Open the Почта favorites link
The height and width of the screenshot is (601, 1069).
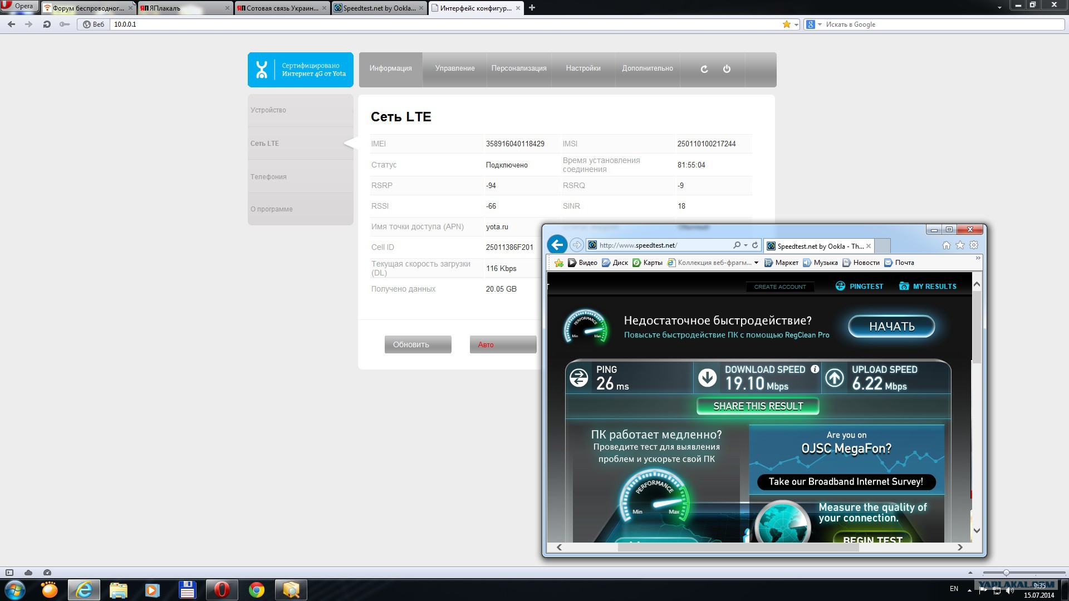tap(899, 263)
